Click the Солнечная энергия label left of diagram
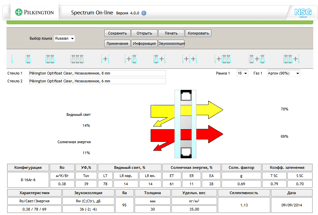Viewport: 318px width, 215px height. pyautogui.click(x=74, y=142)
